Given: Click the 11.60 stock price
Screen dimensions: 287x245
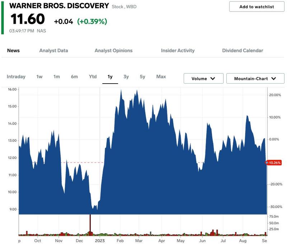Looking at the screenshot, I should [28, 19].
